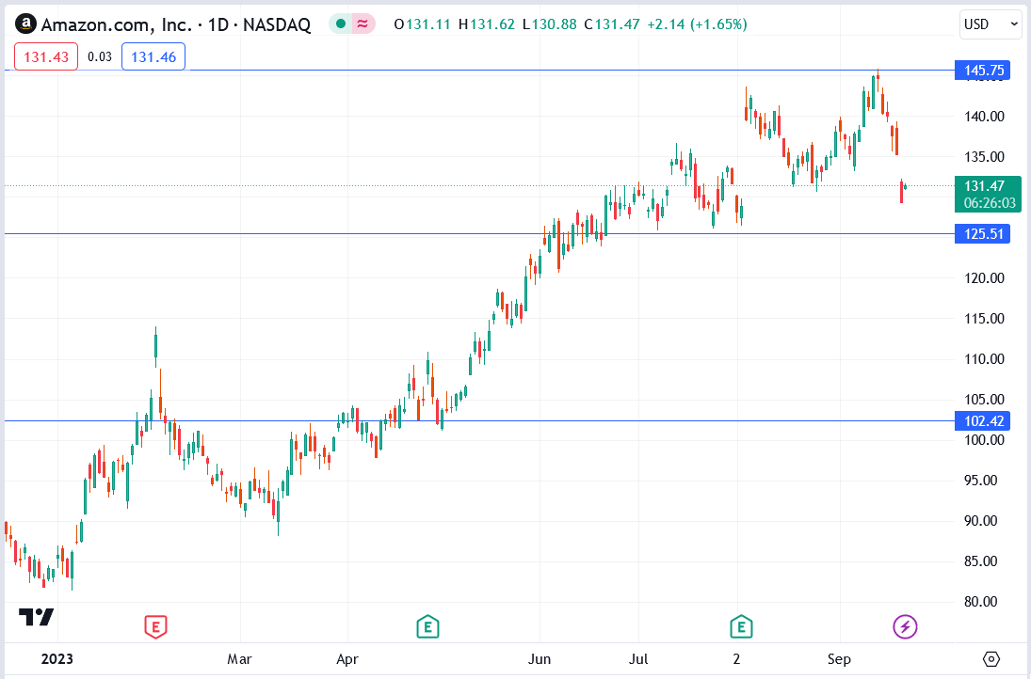The height and width of the screenshot is (679, 1031).
Task: Click the Amazon logo icon
Action: point(25,24)
